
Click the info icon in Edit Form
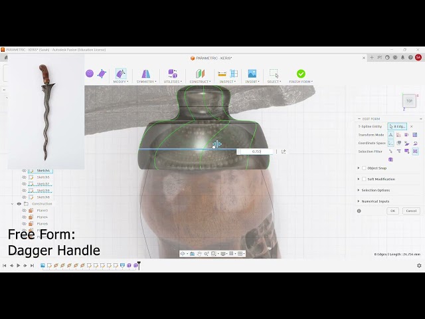coord(359,211)
